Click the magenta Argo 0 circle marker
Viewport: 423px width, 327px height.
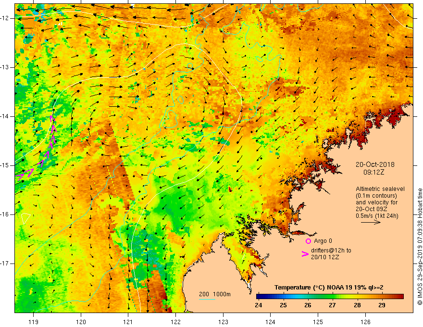308,241
